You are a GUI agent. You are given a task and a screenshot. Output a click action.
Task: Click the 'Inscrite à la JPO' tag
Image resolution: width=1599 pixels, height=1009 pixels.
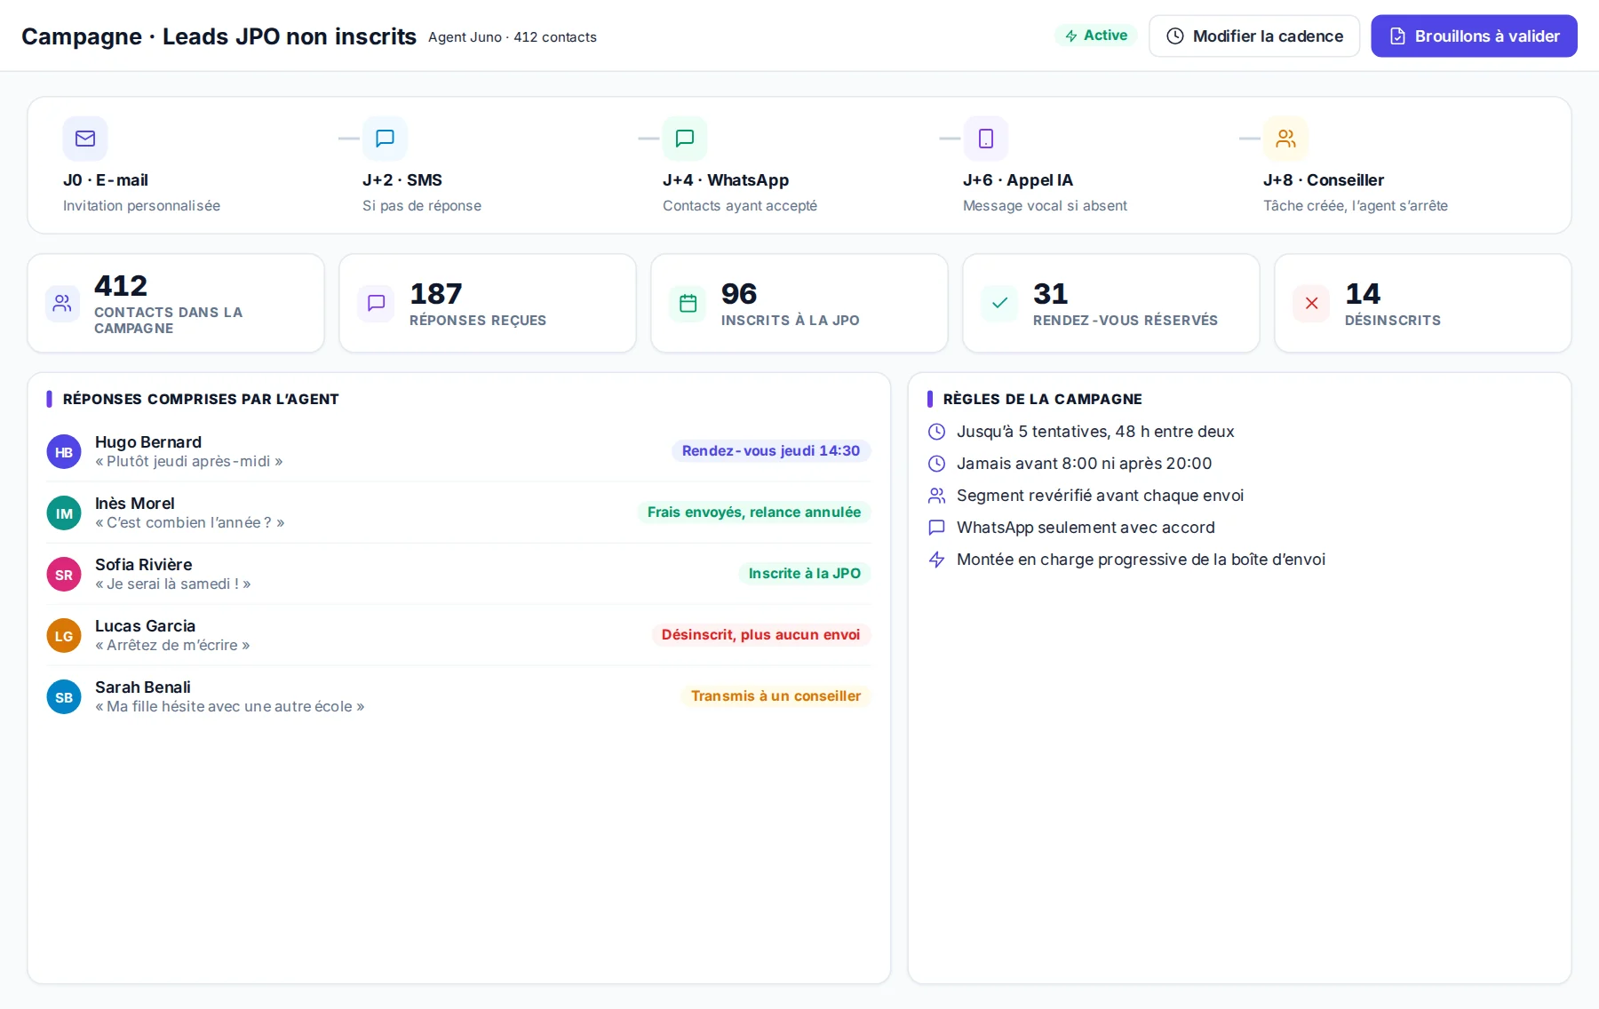[805, 574]
